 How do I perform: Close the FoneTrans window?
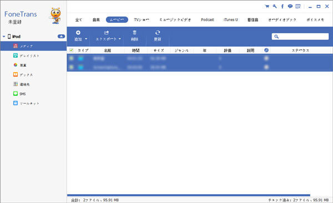[327, 6]
